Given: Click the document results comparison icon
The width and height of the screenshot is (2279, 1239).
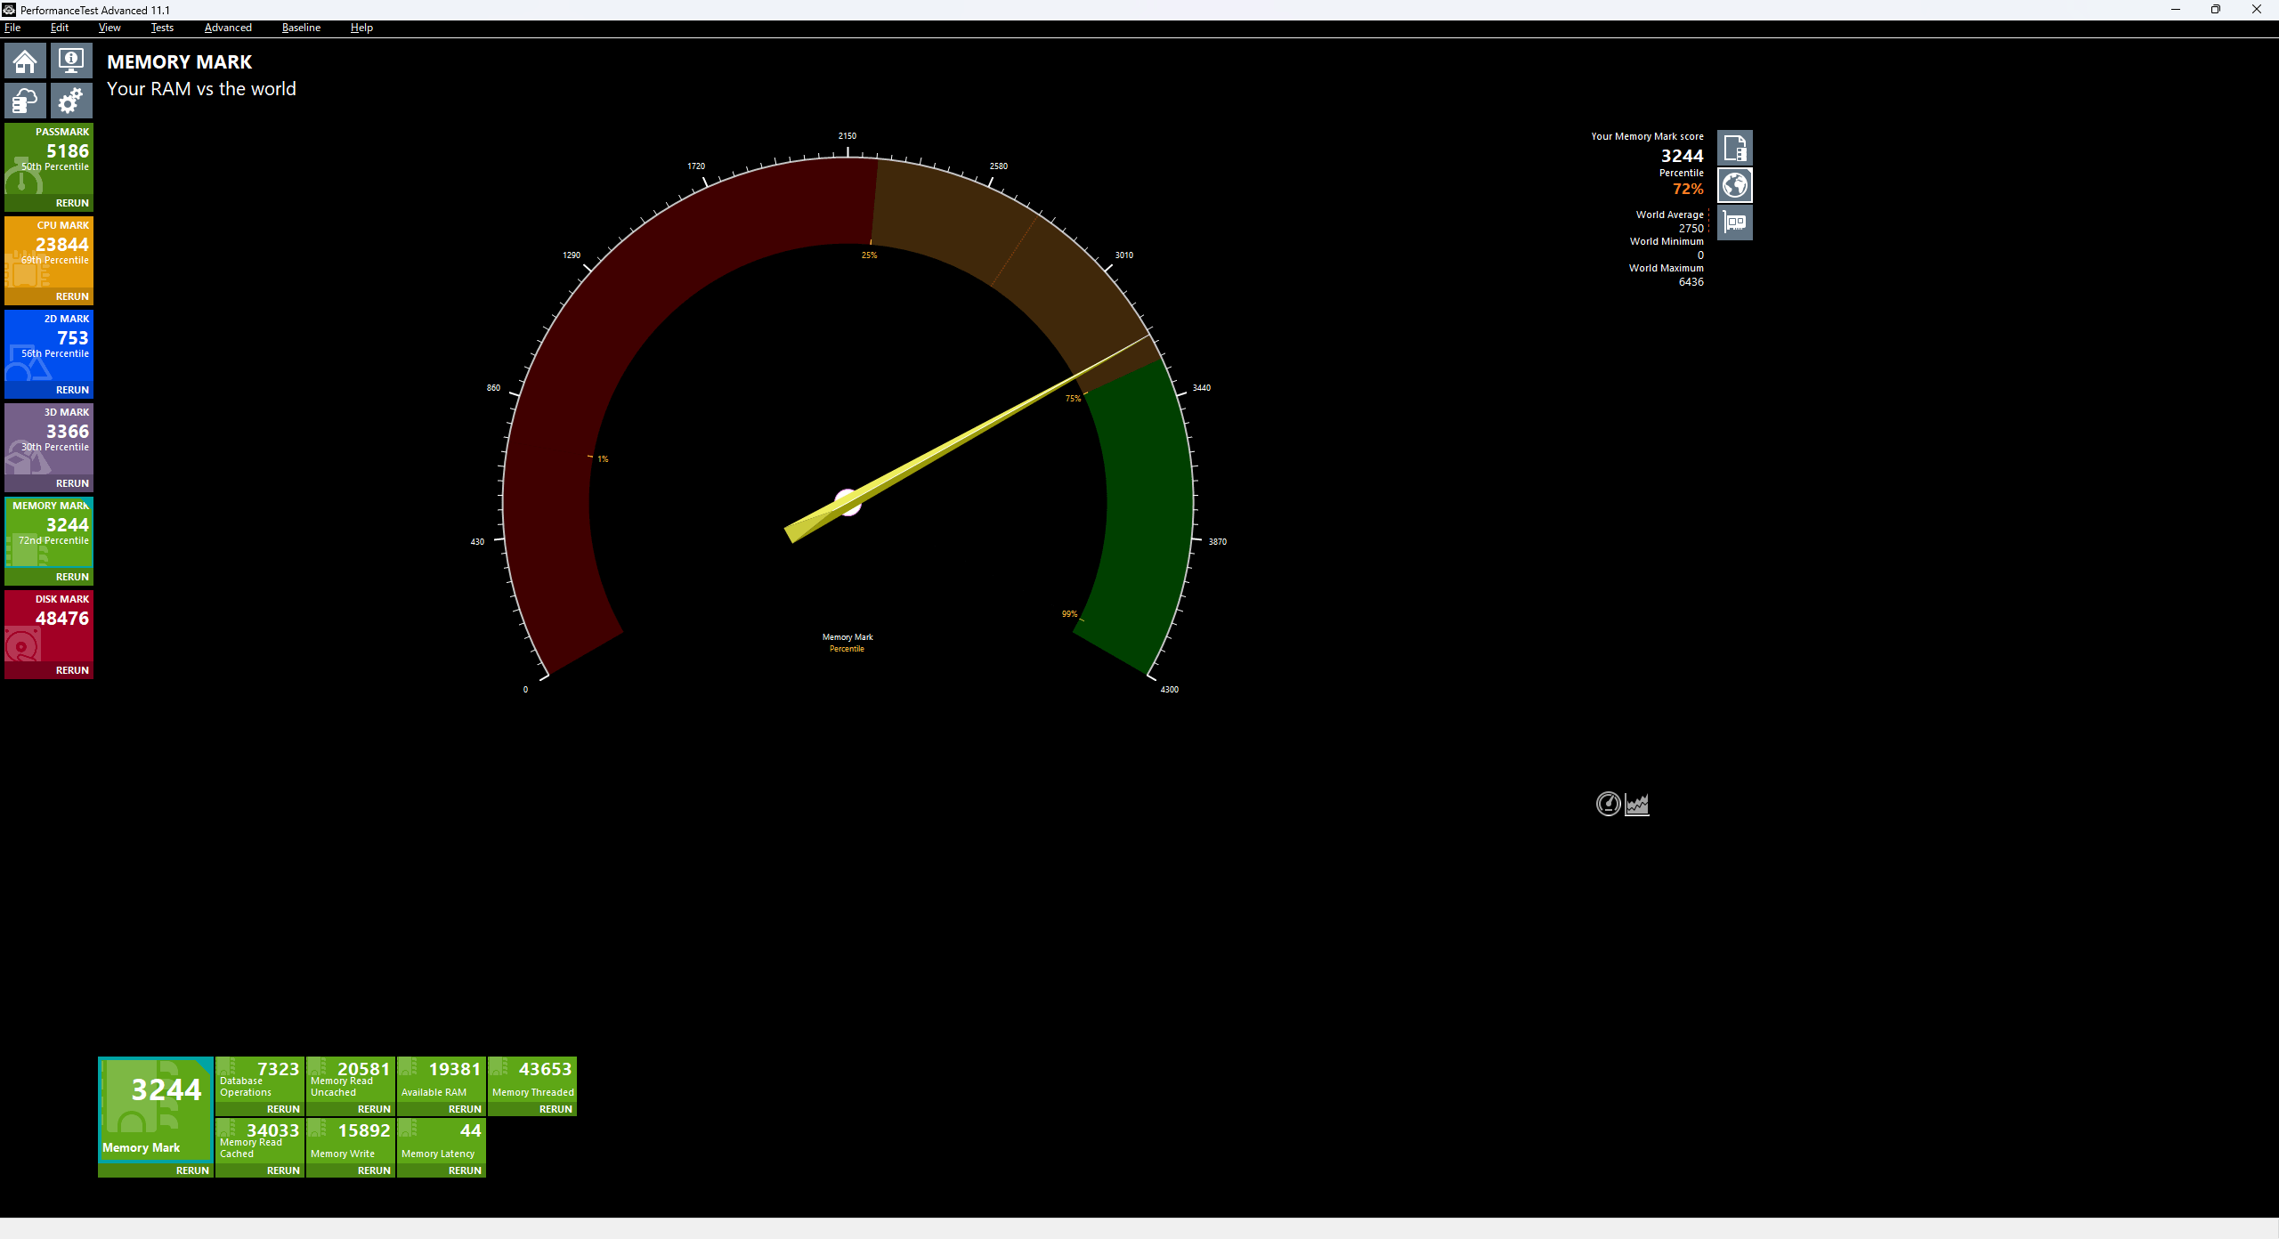Looking at the screenshot, I should tap(1734, 148).
